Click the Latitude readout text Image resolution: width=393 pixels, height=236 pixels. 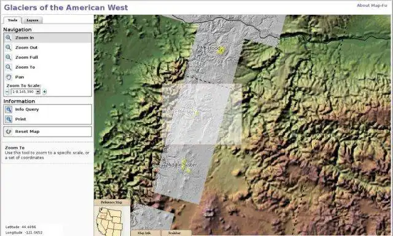click(20, 227)
